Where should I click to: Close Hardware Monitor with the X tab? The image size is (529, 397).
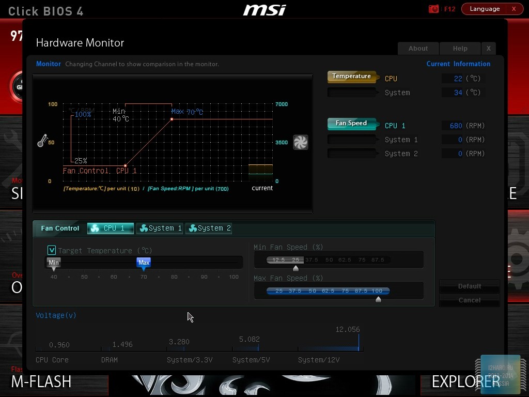[x=489, y=48]
